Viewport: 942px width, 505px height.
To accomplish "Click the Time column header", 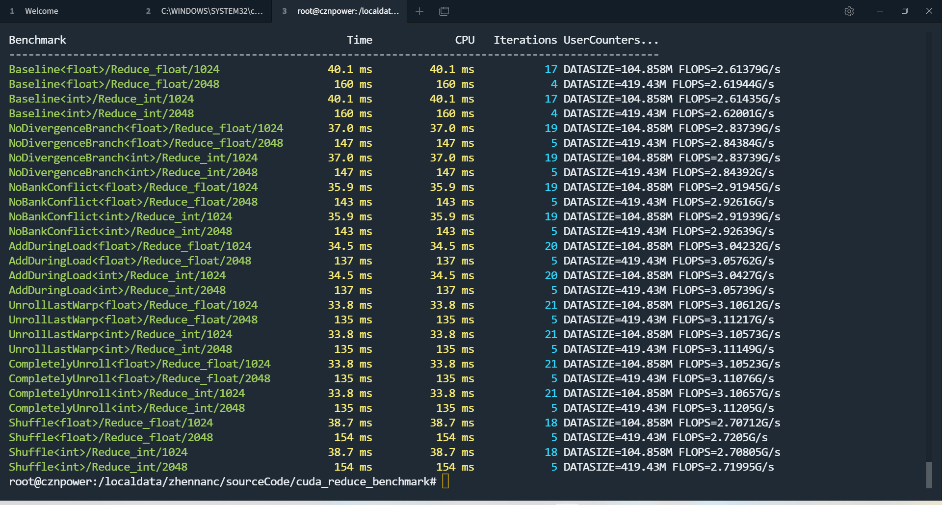I will click(360, 40).
